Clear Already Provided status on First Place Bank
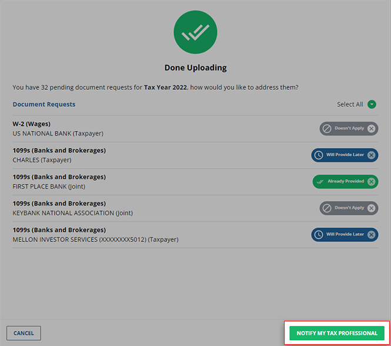Image resolution: width=391 pixels, height=346 pixels. tap(372, 182)
